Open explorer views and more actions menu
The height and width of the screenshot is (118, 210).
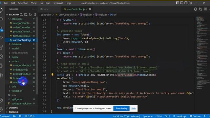click(x=33, y=9)
